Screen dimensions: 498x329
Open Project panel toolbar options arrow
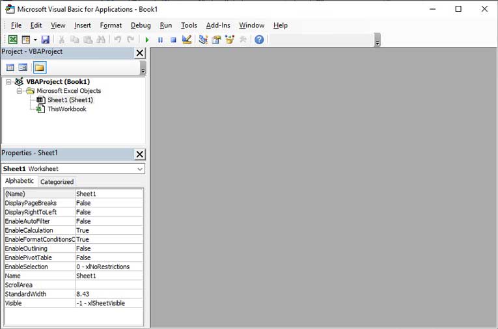point(143,68)
